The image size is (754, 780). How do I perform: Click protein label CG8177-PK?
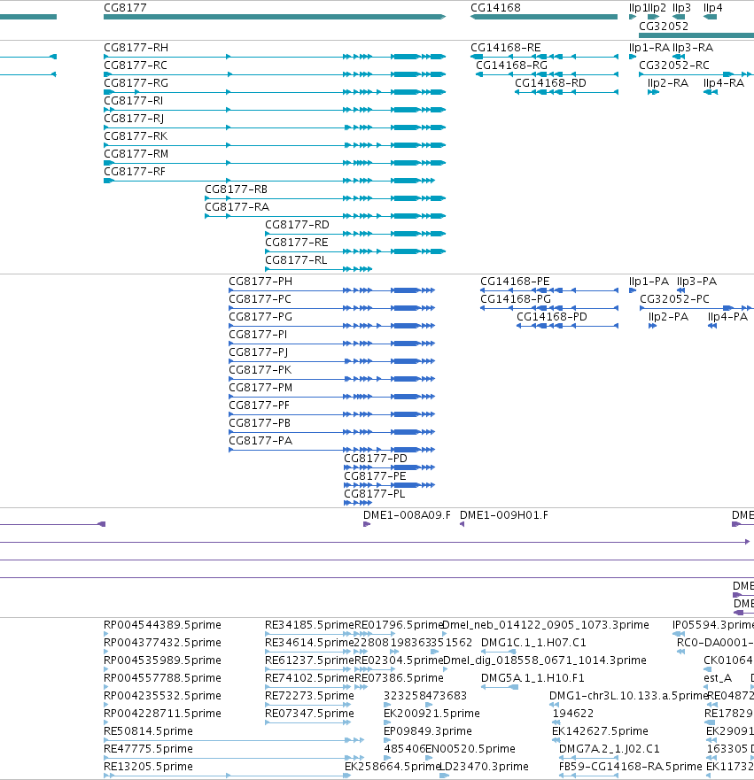pyautogui.click(x=260, y=370)
